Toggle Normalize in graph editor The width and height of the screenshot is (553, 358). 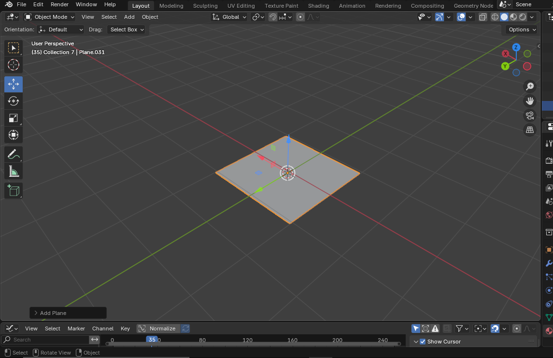point(158,329)
